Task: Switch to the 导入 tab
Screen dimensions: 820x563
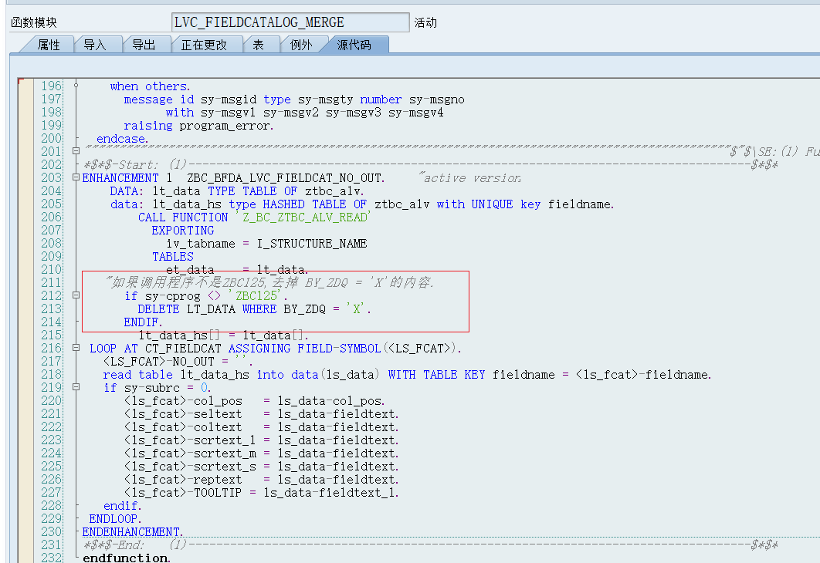Action: pyautogui.click(x=95, y=45)
